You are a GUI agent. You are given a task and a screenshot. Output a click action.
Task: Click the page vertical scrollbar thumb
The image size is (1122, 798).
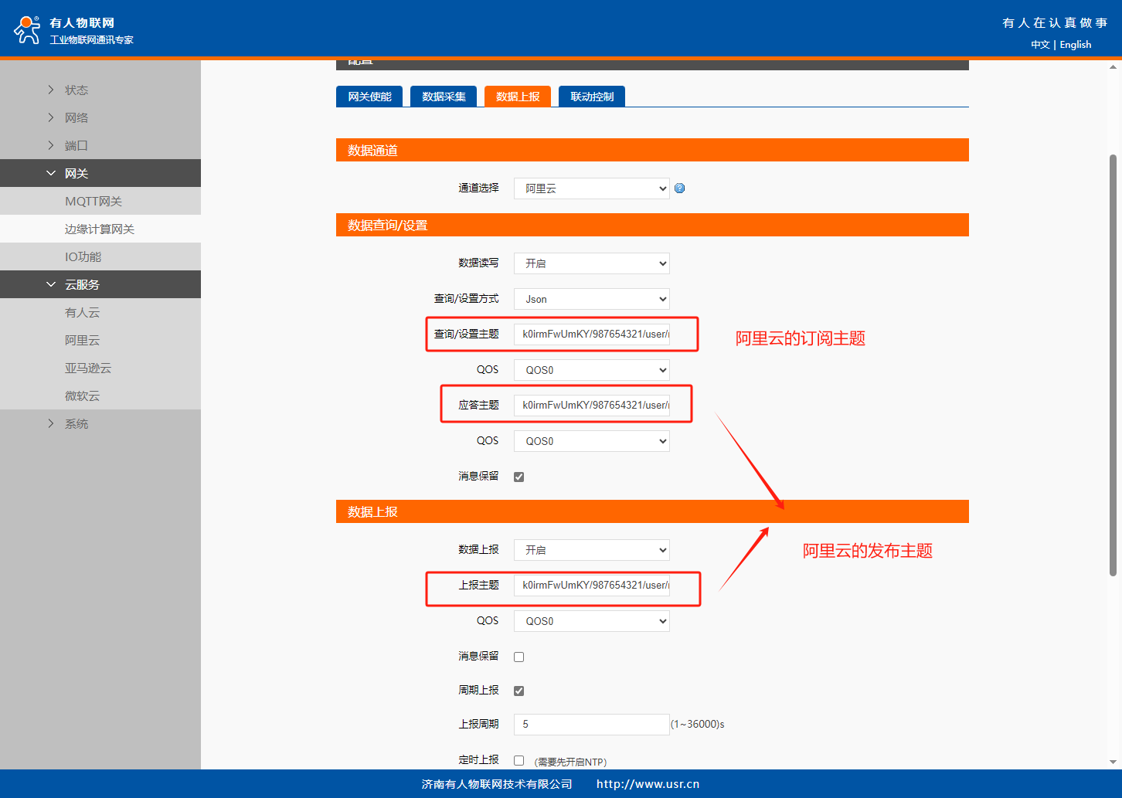click(1113, 365)
